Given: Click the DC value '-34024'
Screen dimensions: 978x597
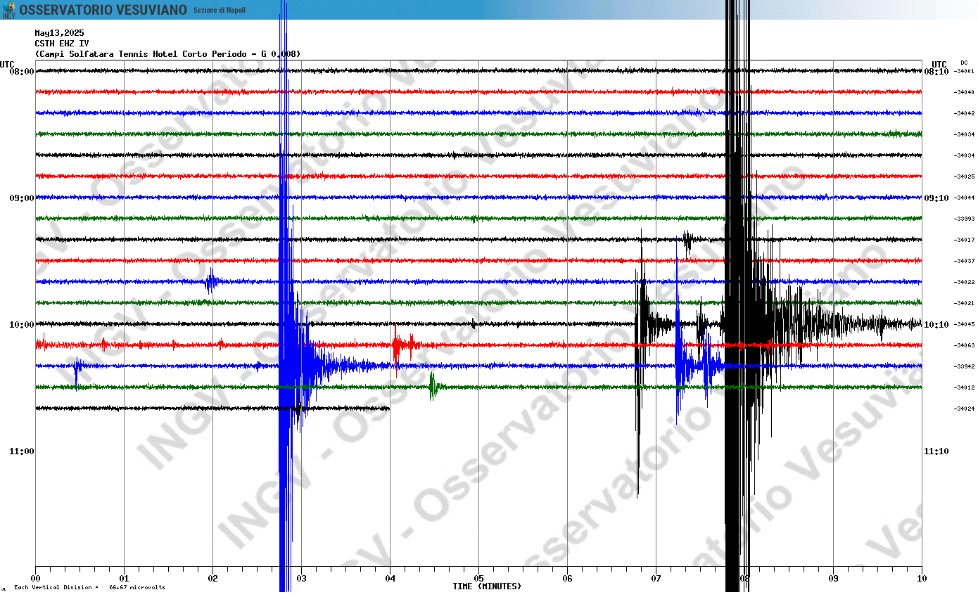Looking at the screenshot, I should tap(964, 409).
